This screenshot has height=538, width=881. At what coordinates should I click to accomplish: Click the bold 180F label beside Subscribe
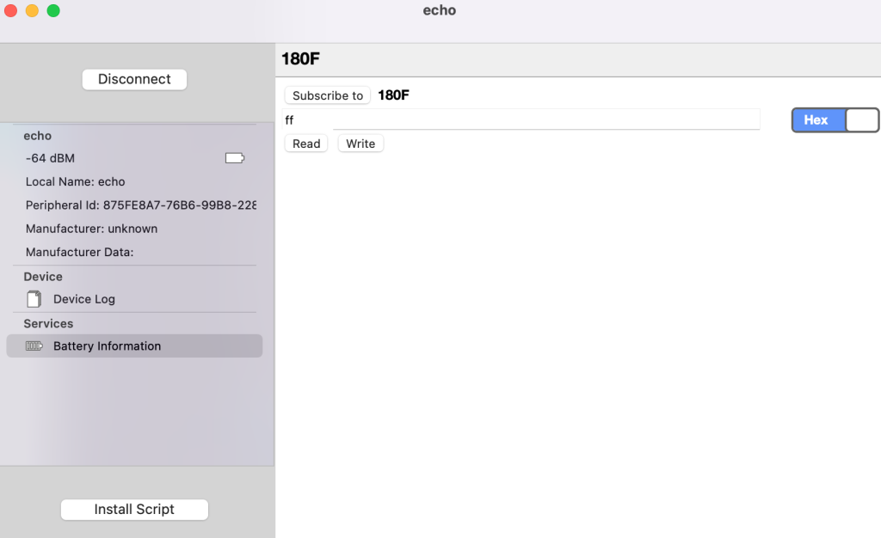click(393, 95)
